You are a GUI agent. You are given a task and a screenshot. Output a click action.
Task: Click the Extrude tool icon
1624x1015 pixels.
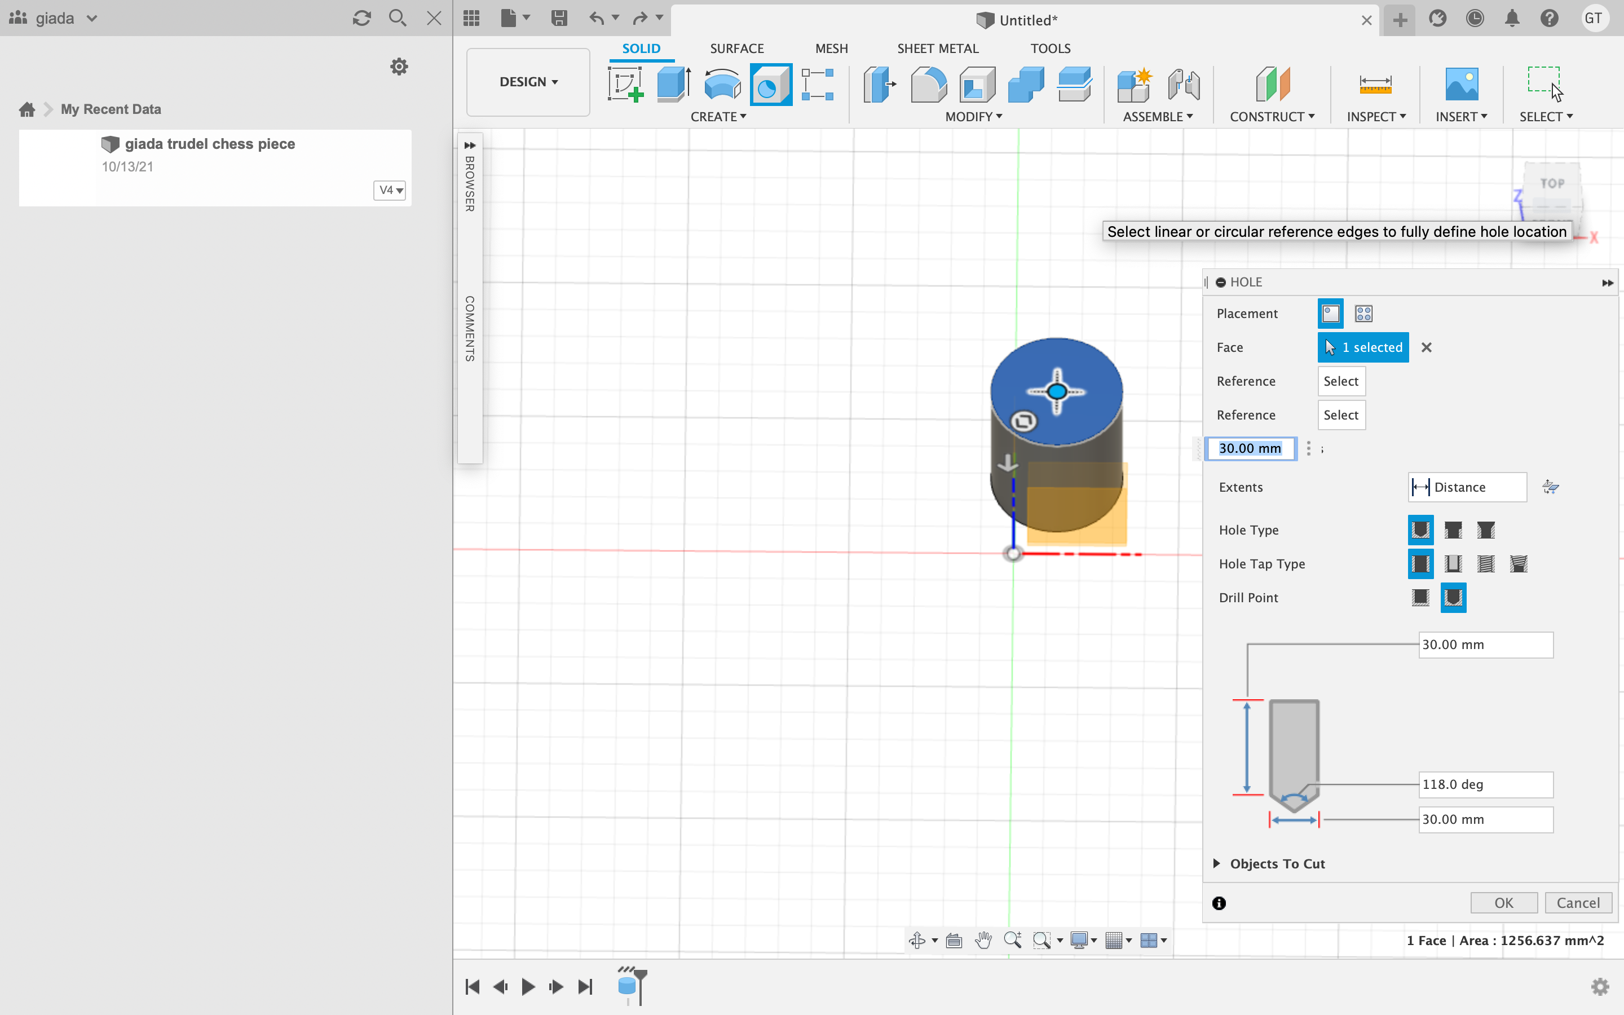[673, 85]
